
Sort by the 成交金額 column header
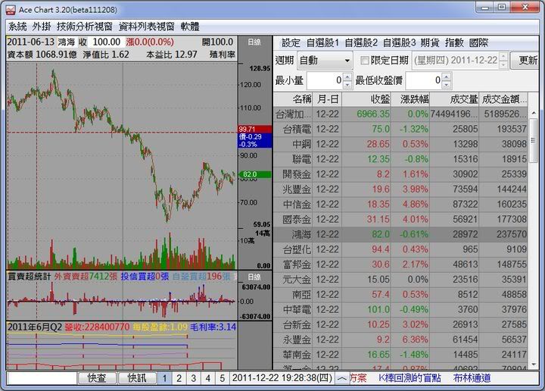(503, 99)
